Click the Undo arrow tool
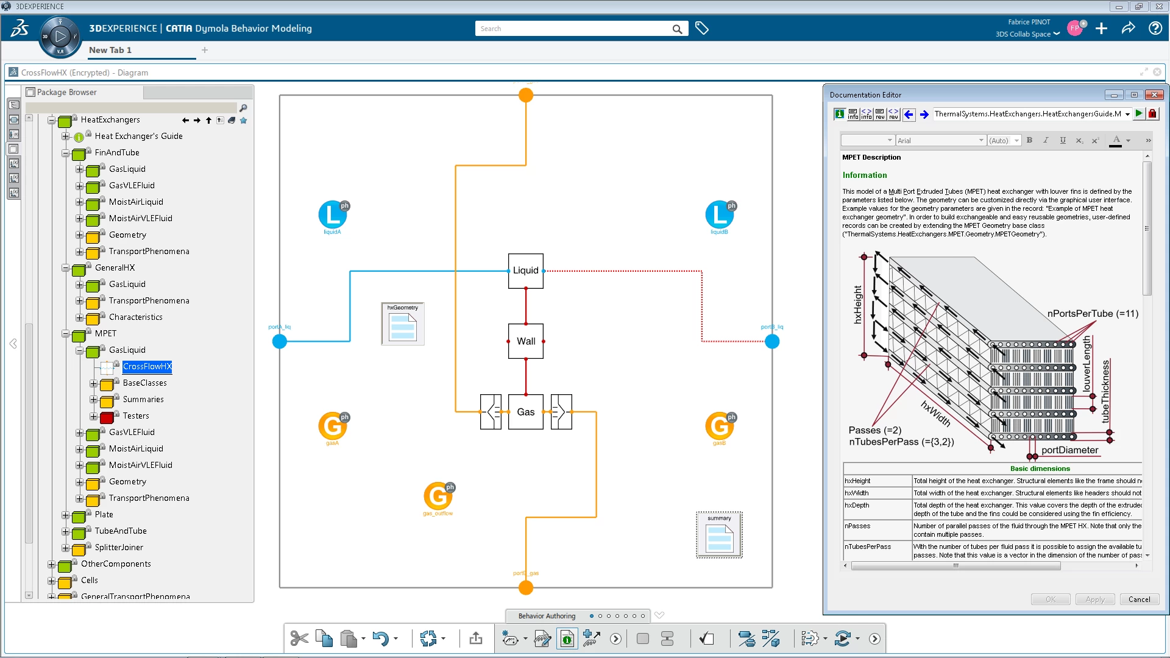The width and height of the screenshot is (1170, 658). (x=381, y=639)
